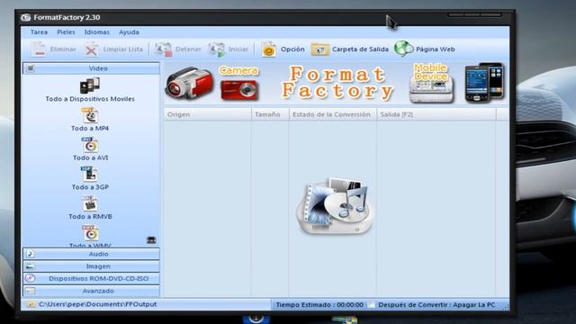Click Todo a Dispositivos Moviles label text
576x324 pixels.
tap(90, 99)
